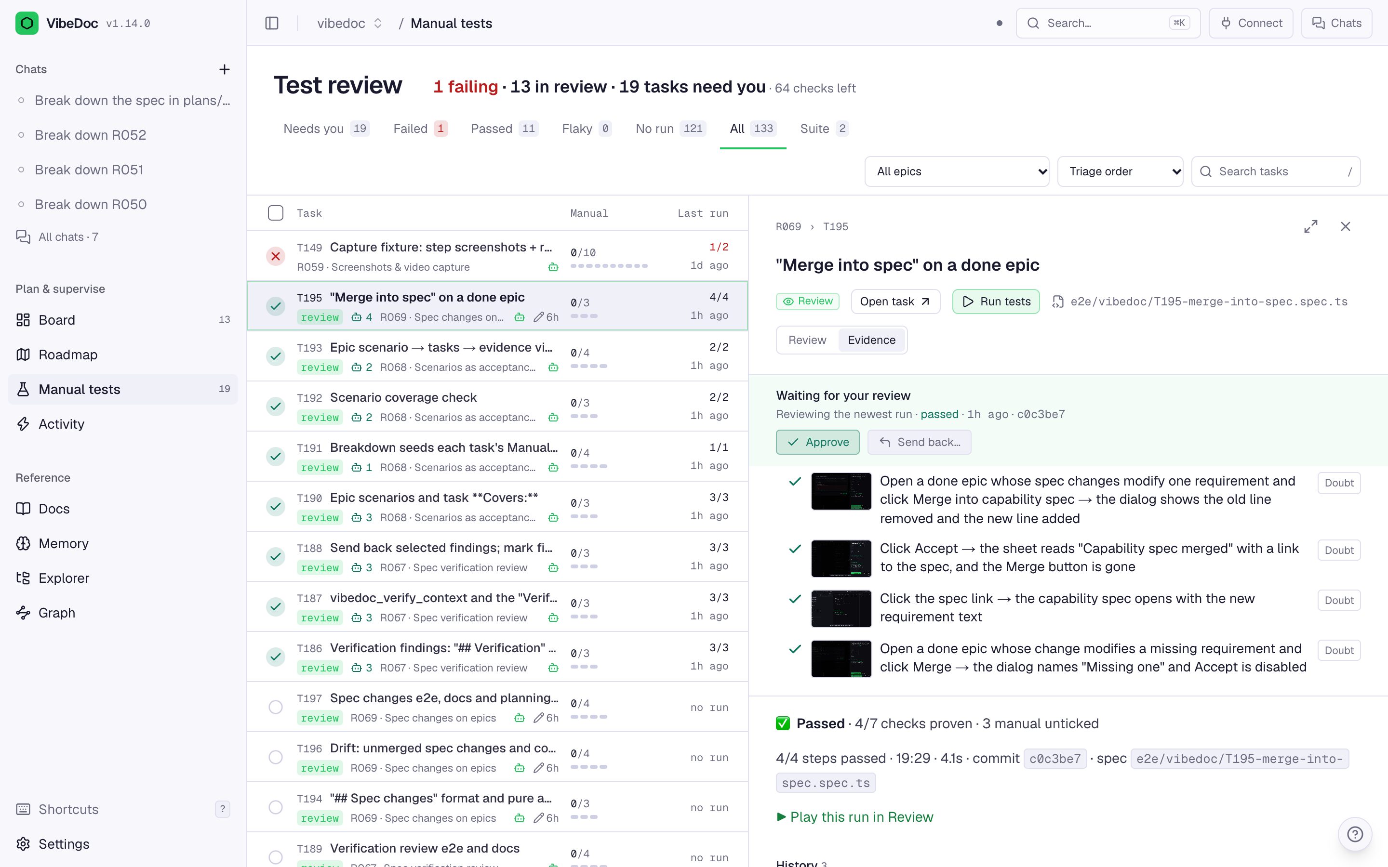The height and width of the screenshot is (867, 1388).
Task: Open the Graph view
Action: (123, 612)
